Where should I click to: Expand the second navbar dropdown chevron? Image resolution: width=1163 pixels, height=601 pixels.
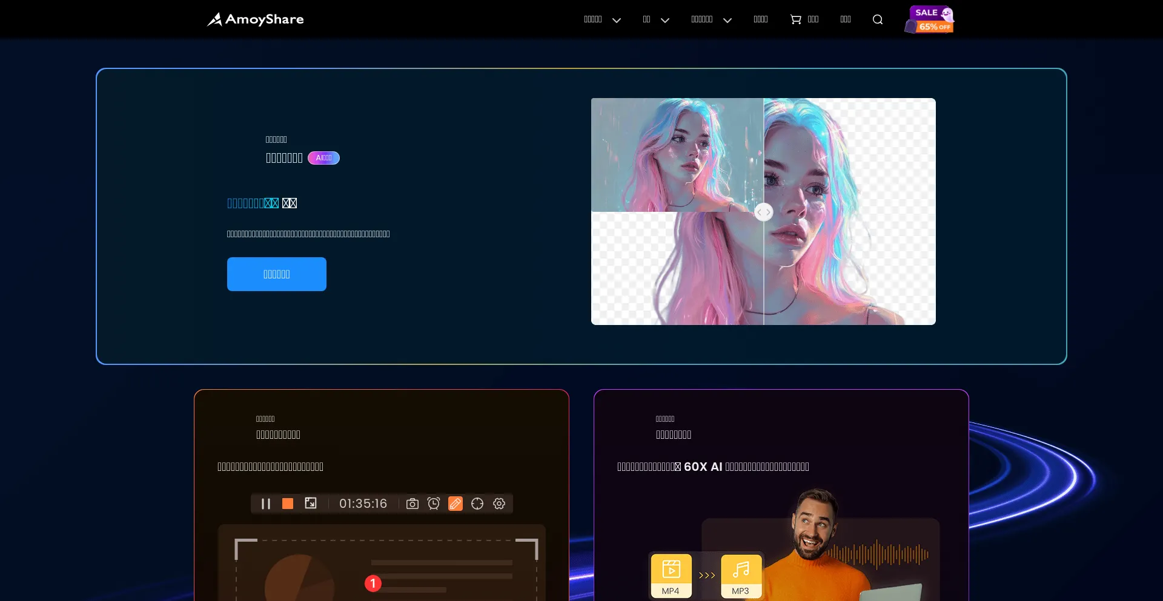pos(665,20)
